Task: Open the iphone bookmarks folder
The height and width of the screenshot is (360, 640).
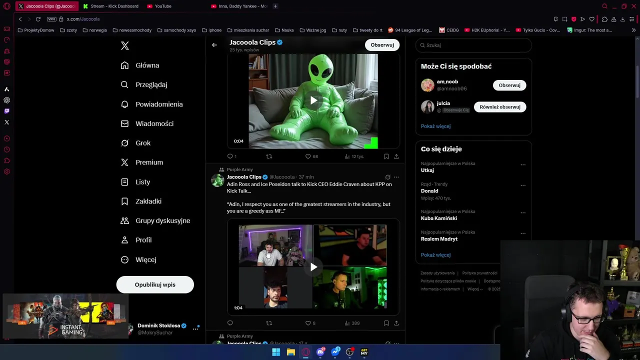Action: point(211,30)
